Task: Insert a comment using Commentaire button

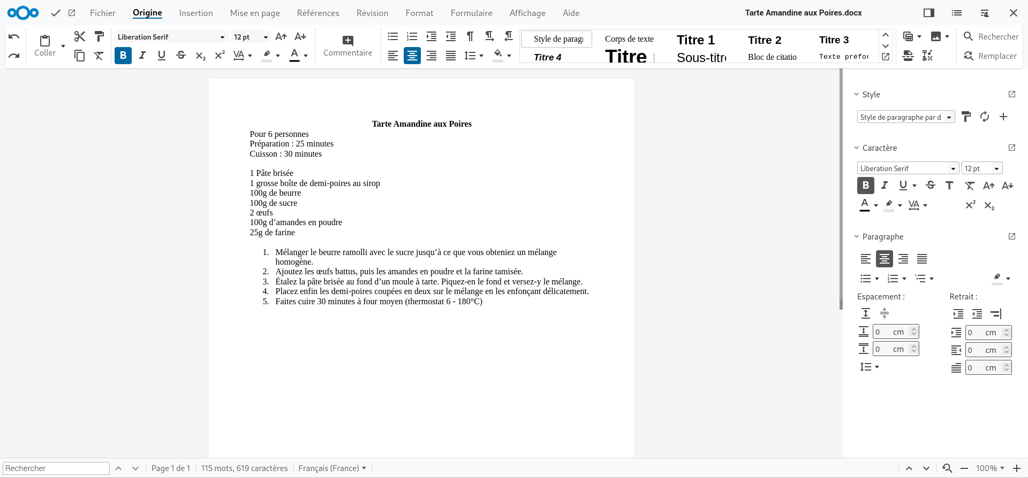Action: [347, 46]
